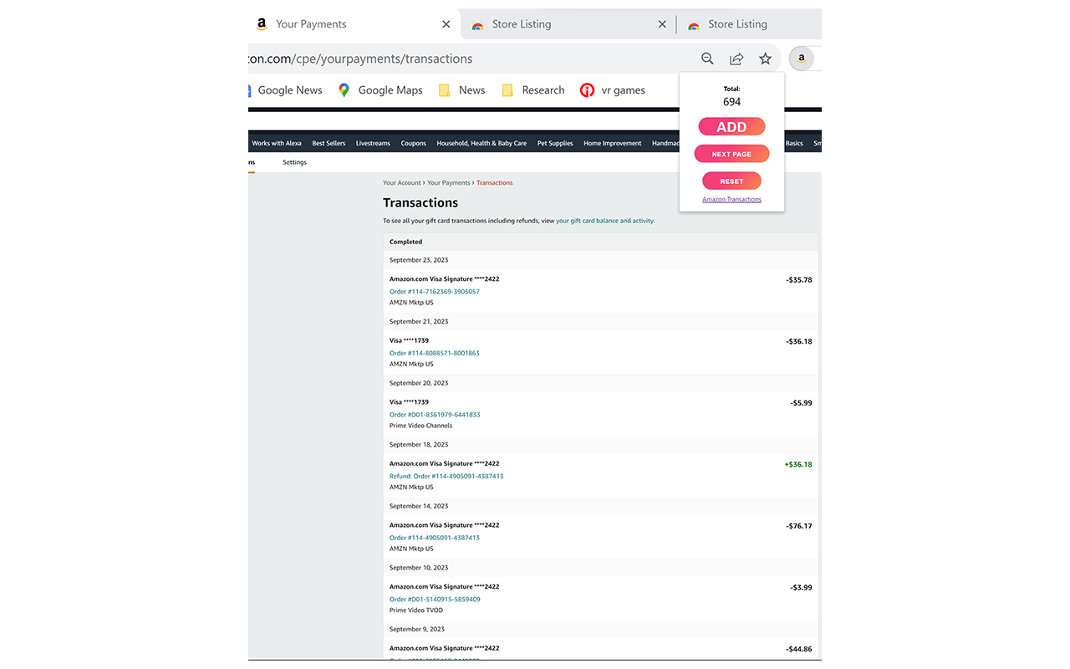
Task: Click the September 23, 2023 date header
Action: (419, 260)
